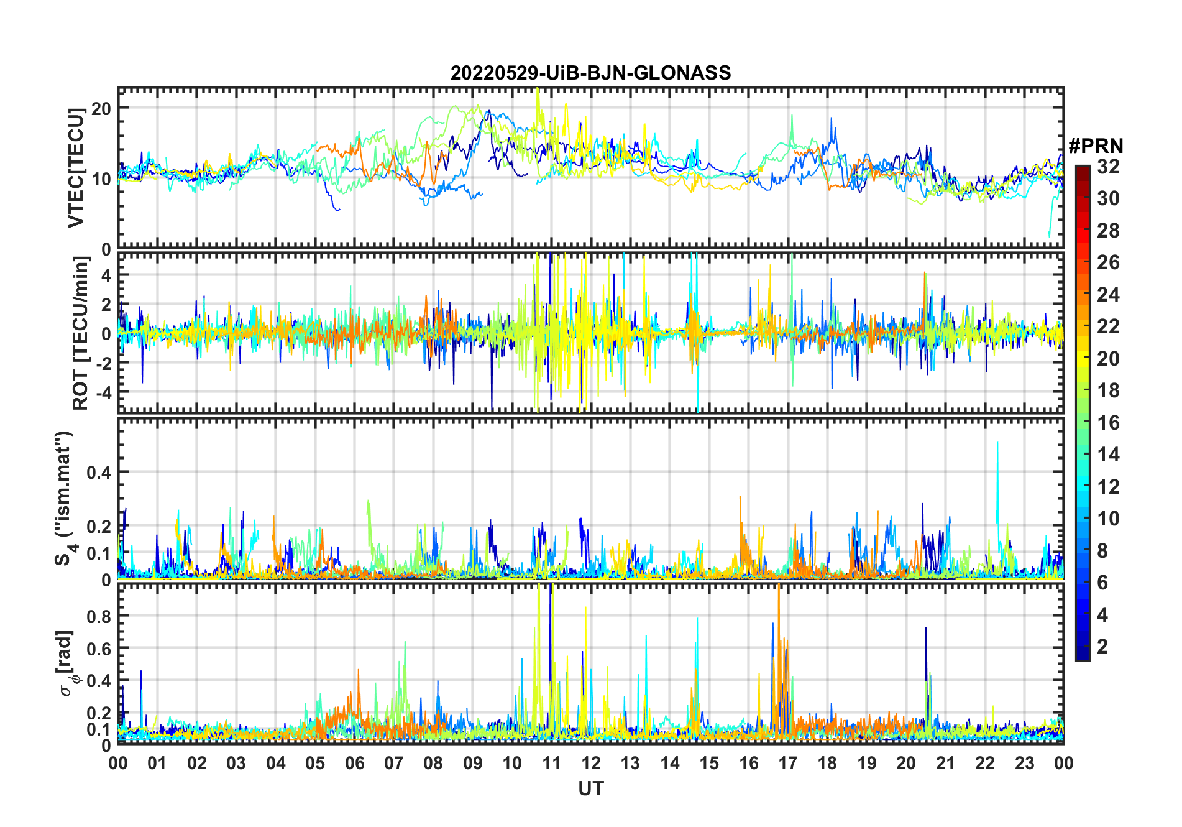The height and width of the screenshot is (827, 1182).
Task: Click hour 12 on the UT axis
Action: tap(590, 763)
